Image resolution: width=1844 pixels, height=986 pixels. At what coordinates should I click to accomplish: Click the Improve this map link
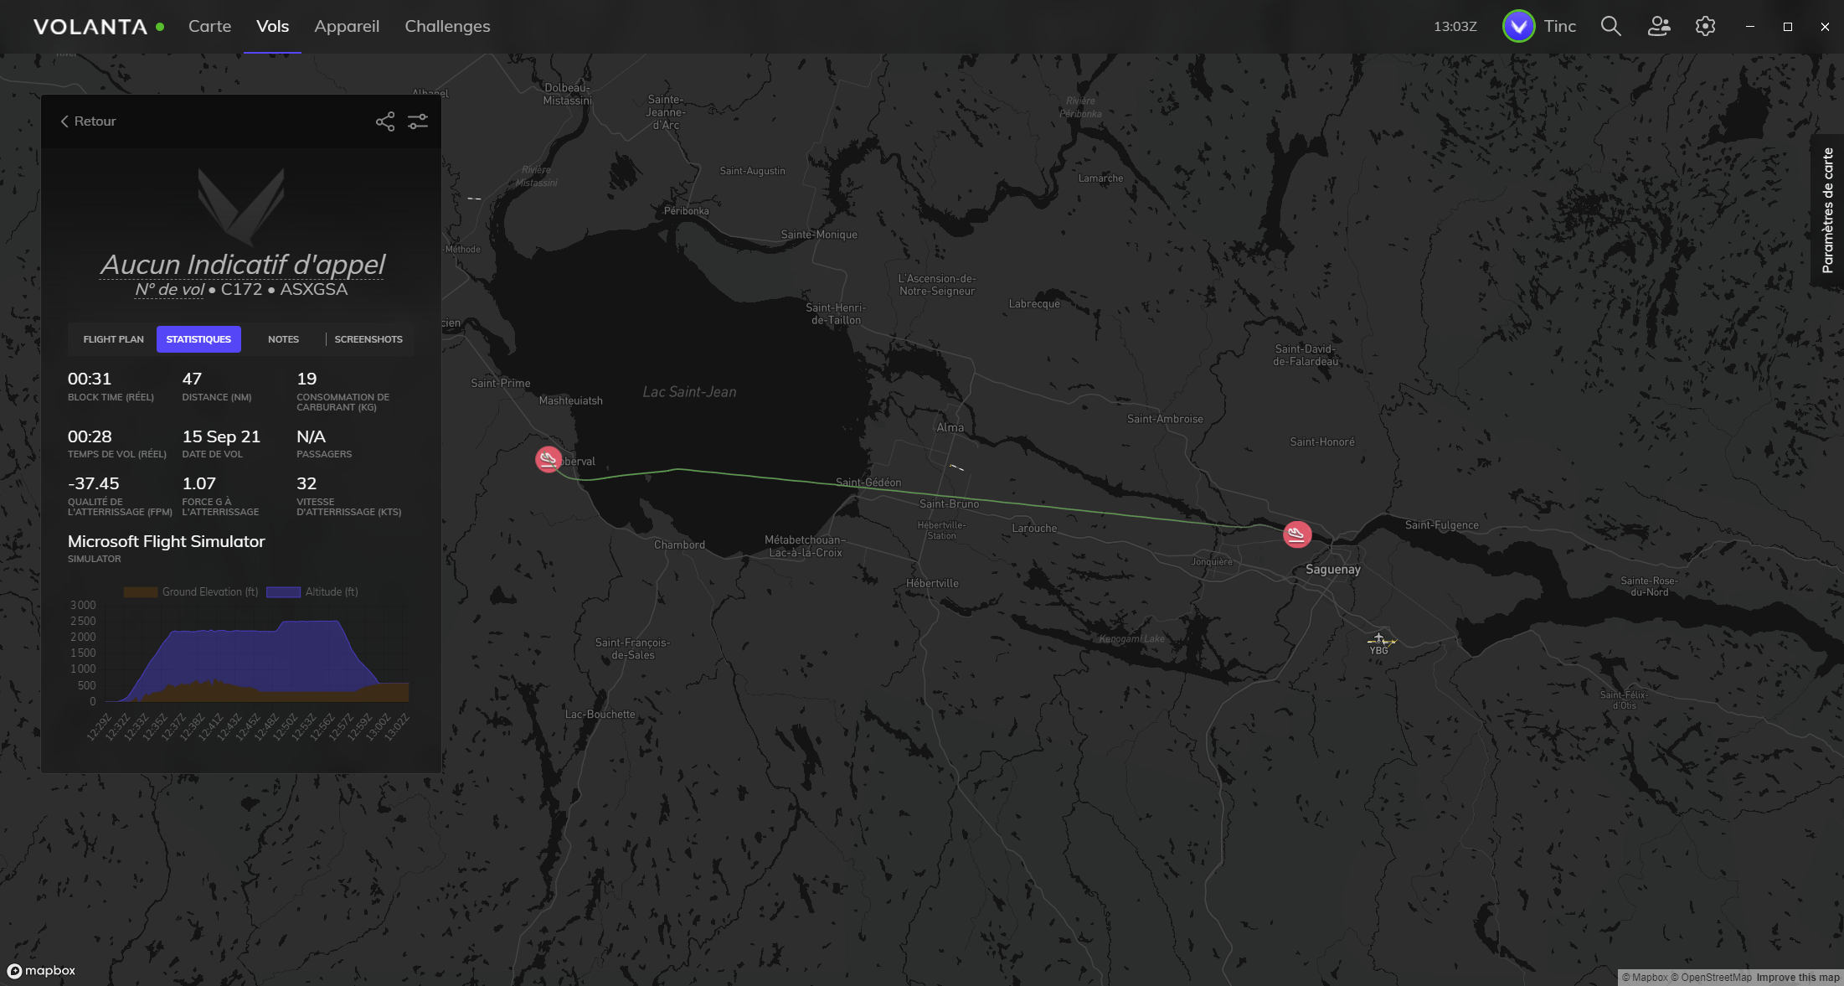pos(1797,978)
